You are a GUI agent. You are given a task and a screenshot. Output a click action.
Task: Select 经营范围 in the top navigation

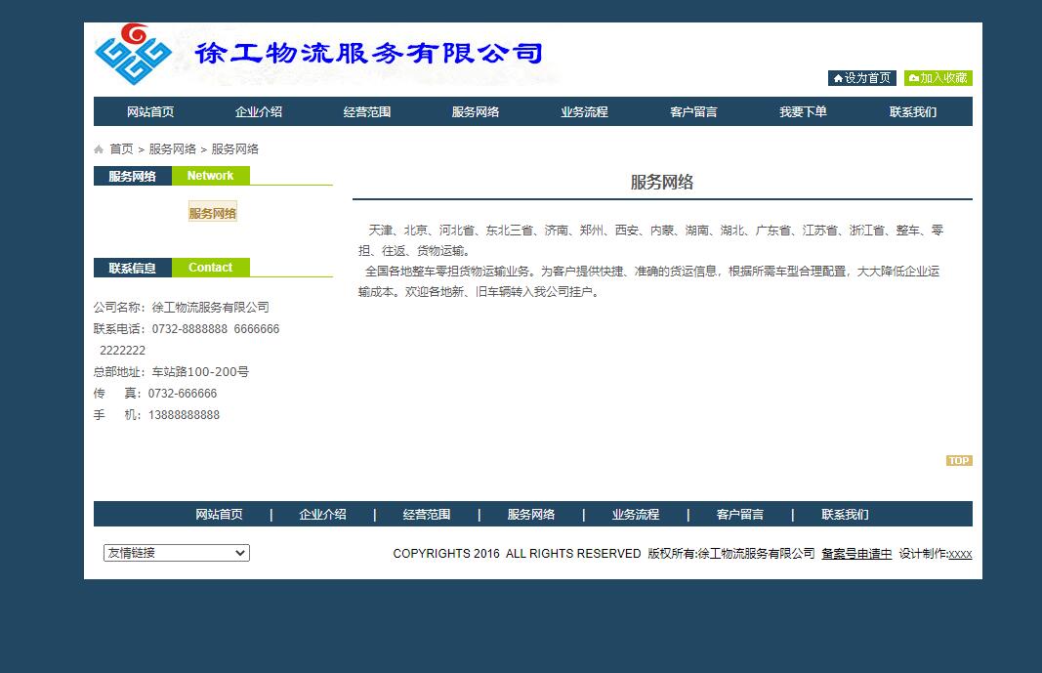(x=367, y=110)
